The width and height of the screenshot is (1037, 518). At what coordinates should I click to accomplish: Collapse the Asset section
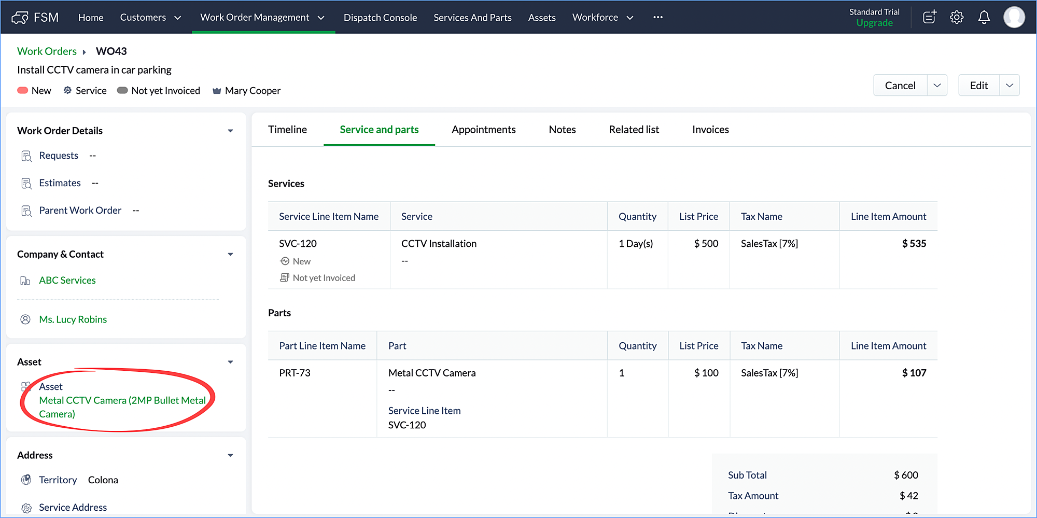tap(230, 362)
